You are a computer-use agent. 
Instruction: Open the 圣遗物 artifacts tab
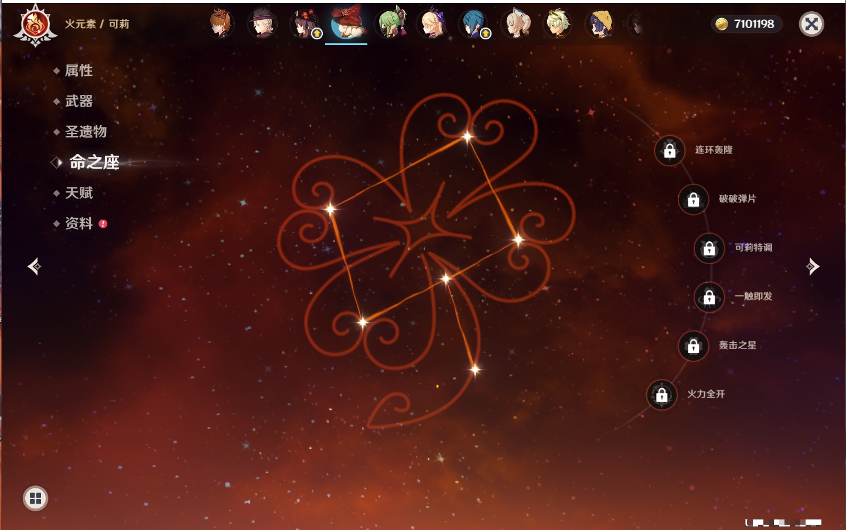click(x=86, y=131)
